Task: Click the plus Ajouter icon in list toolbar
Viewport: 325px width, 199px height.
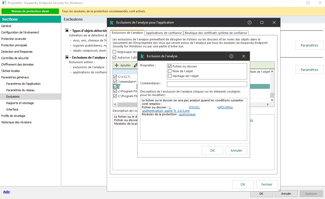Action: (x=117, y=65)
